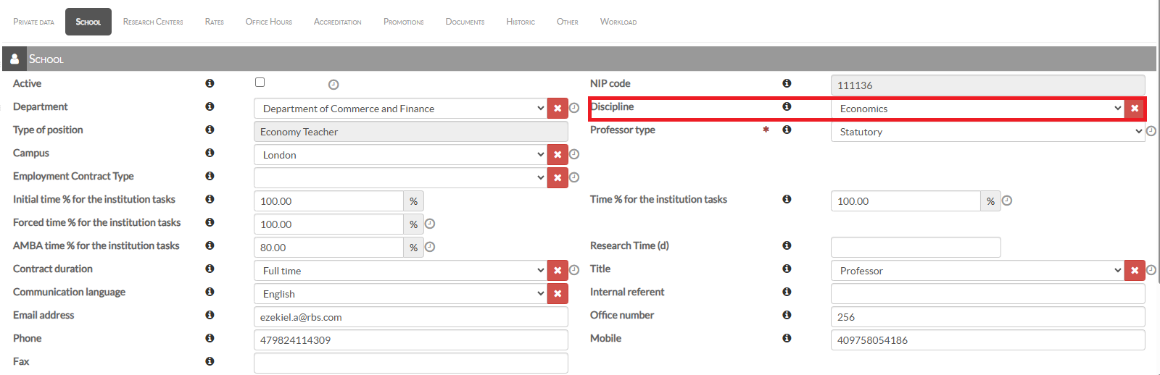Viewport: 1160px width, 375px height.
Task: Open the Campus dropdown showing London
Action: (400, 155)
